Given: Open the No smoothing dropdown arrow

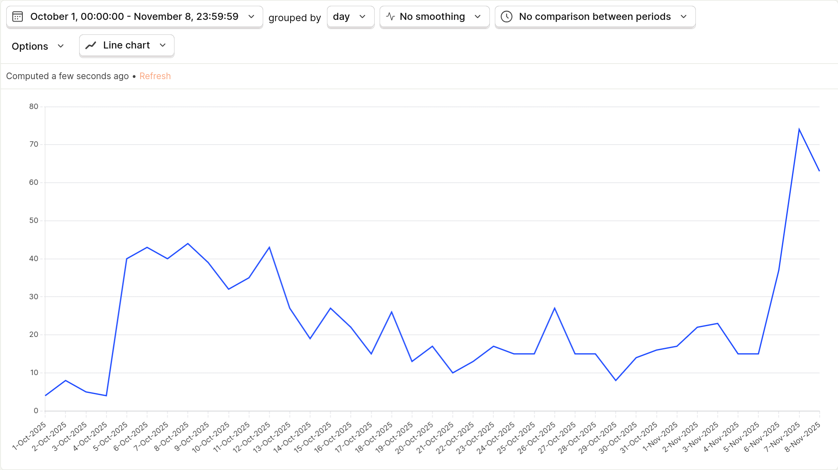Looking at the screenshot, I should [x=477, y=17].
